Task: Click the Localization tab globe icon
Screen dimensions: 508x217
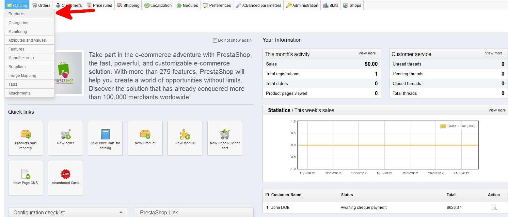Action: 147,5
